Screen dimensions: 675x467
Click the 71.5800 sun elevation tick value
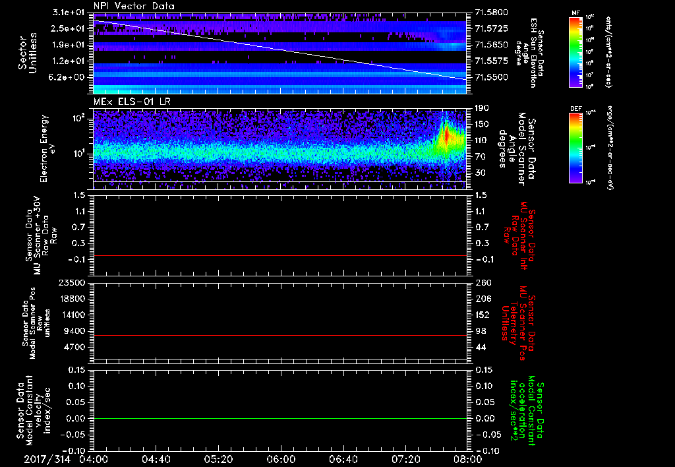pos(490,13)
